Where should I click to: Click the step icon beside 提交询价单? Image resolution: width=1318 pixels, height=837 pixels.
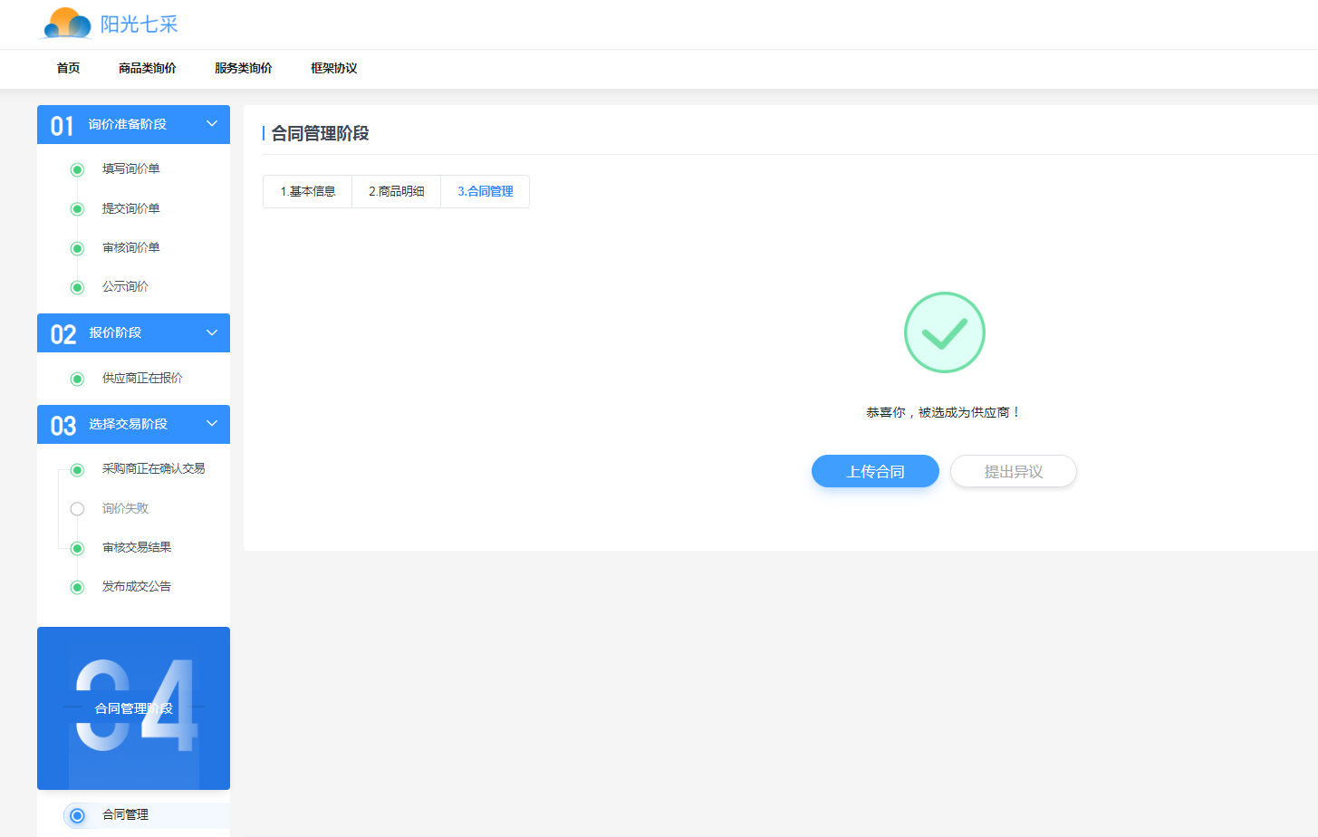[x=77, y=209]
